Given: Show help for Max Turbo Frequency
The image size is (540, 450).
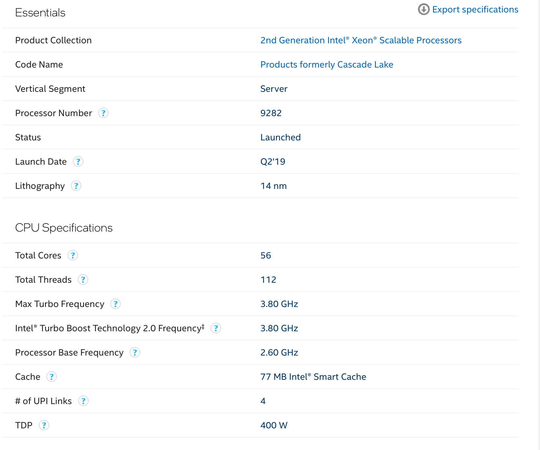Looking at the screenshot, I should coord(115,304).
